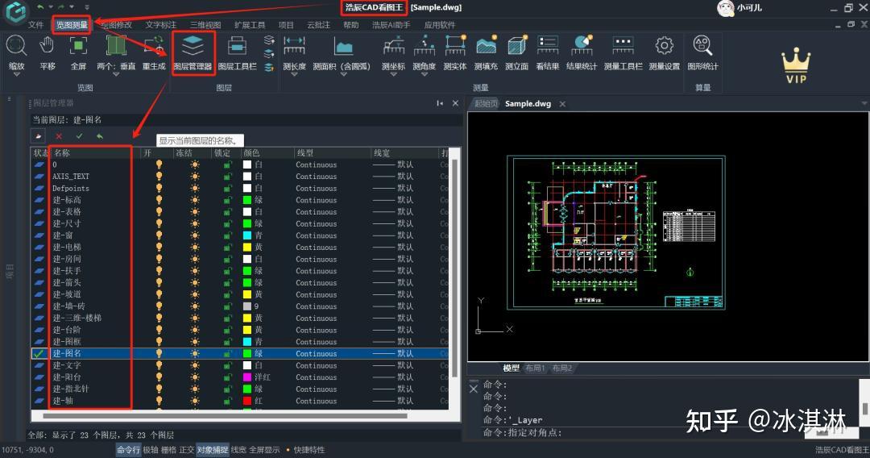Expand the dropdown arrow under 两个:垂直
This screenshot has height=458, width=870.
pyautogui.click(x=116, y=74)
